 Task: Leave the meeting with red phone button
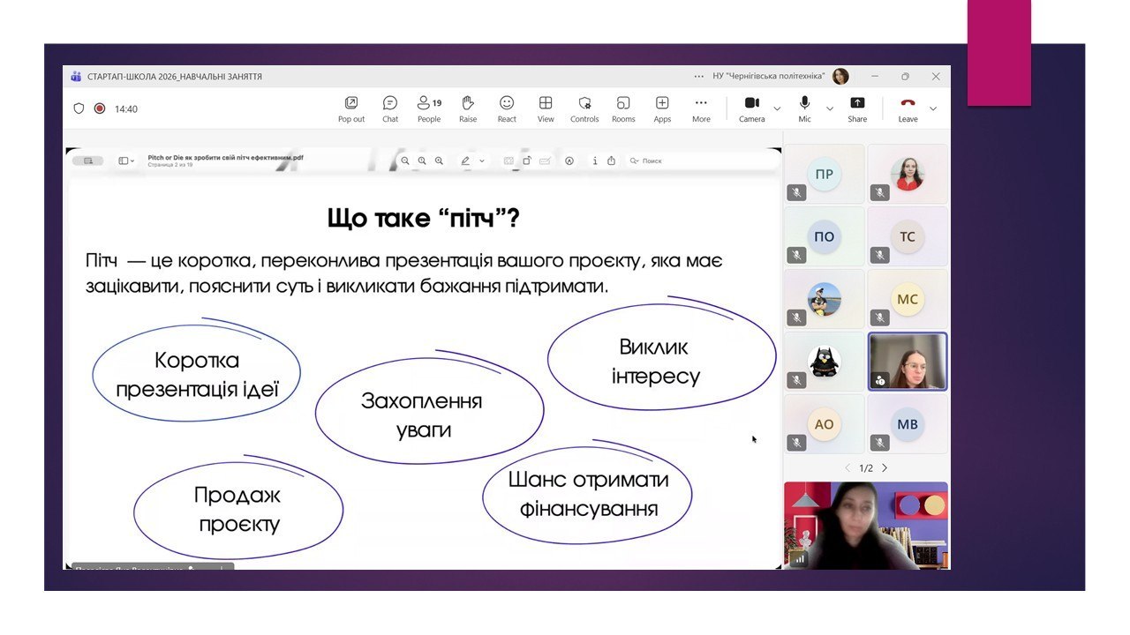[908, 108]
